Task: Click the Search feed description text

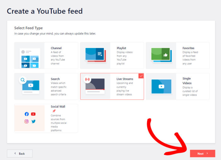Action: 59,89
